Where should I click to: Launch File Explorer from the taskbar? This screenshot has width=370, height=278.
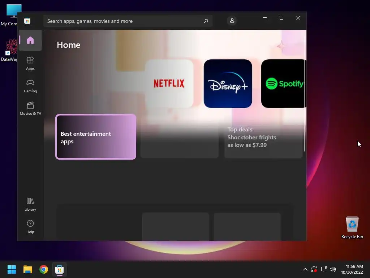pyautogui.click(x=27, y=269)
